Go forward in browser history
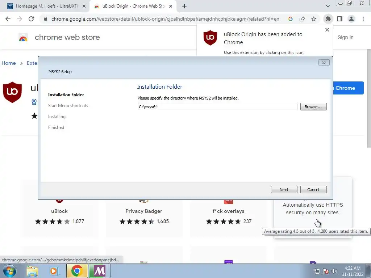This screenshot has height=278, width=371. (20, 19)
